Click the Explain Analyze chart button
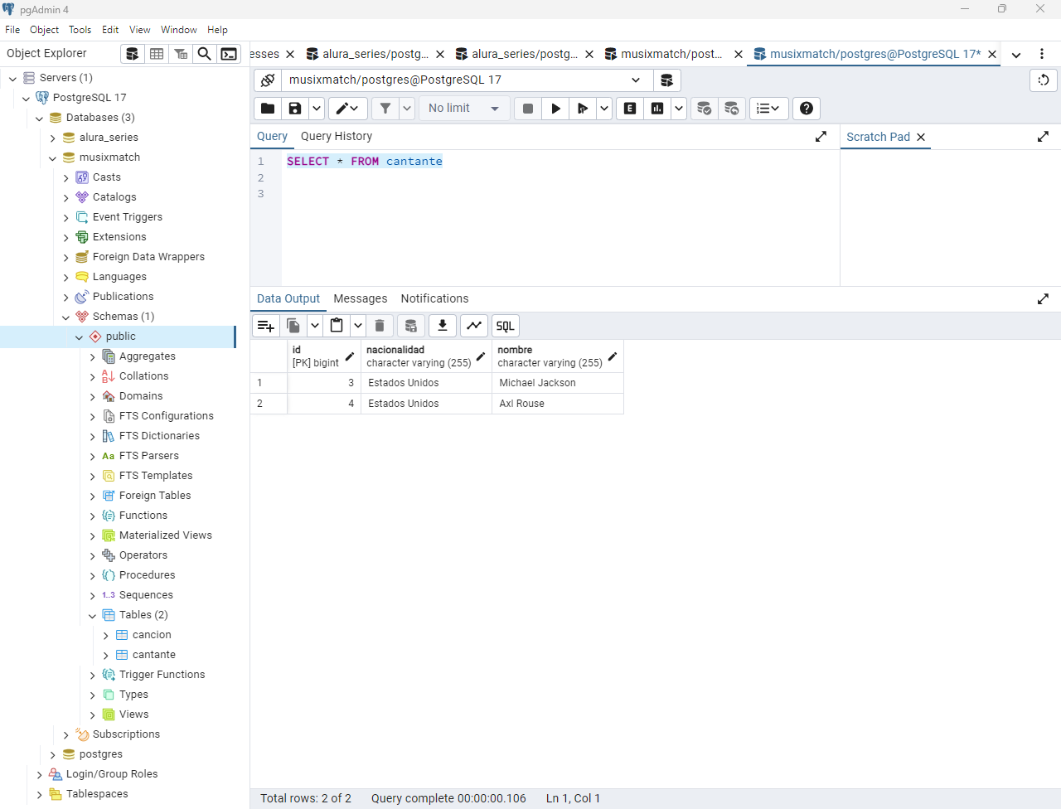Viewport: 1061px width, 809px height. pyautogui.click(x=657, y=109)
